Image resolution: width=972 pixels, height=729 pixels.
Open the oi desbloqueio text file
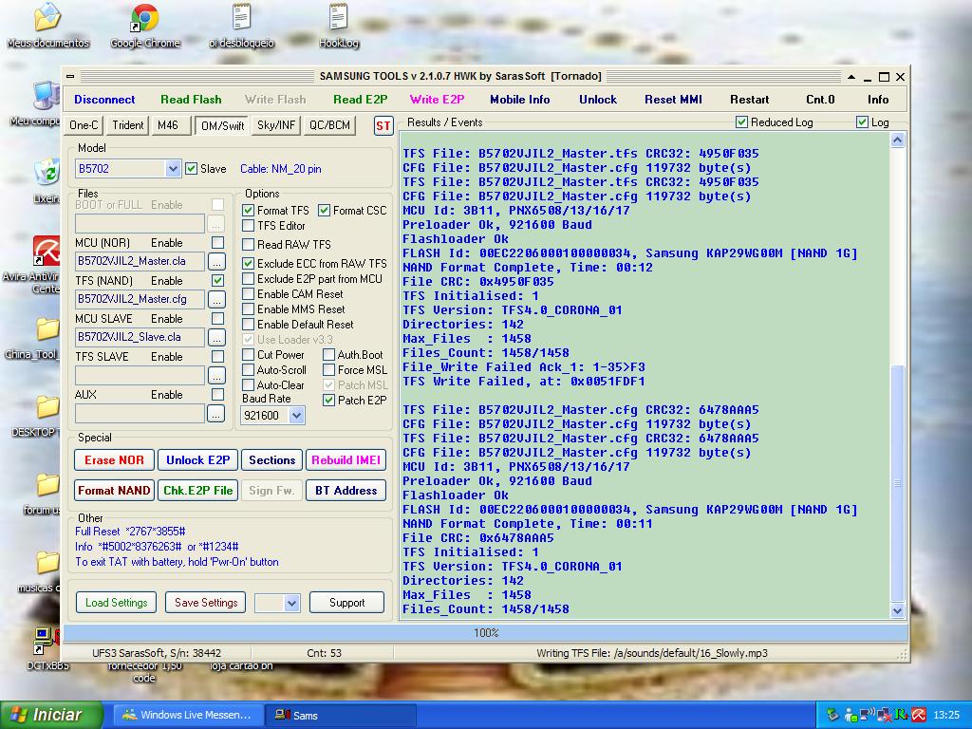tap(241, 26)
